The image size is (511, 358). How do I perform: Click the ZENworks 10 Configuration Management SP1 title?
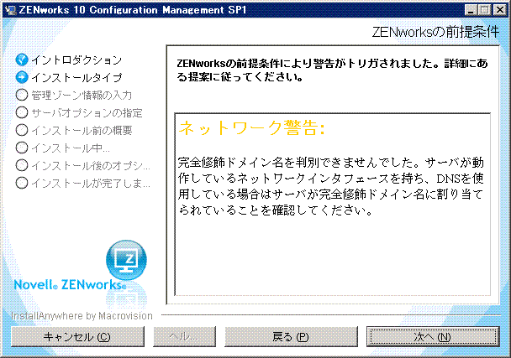click(133, 10)
